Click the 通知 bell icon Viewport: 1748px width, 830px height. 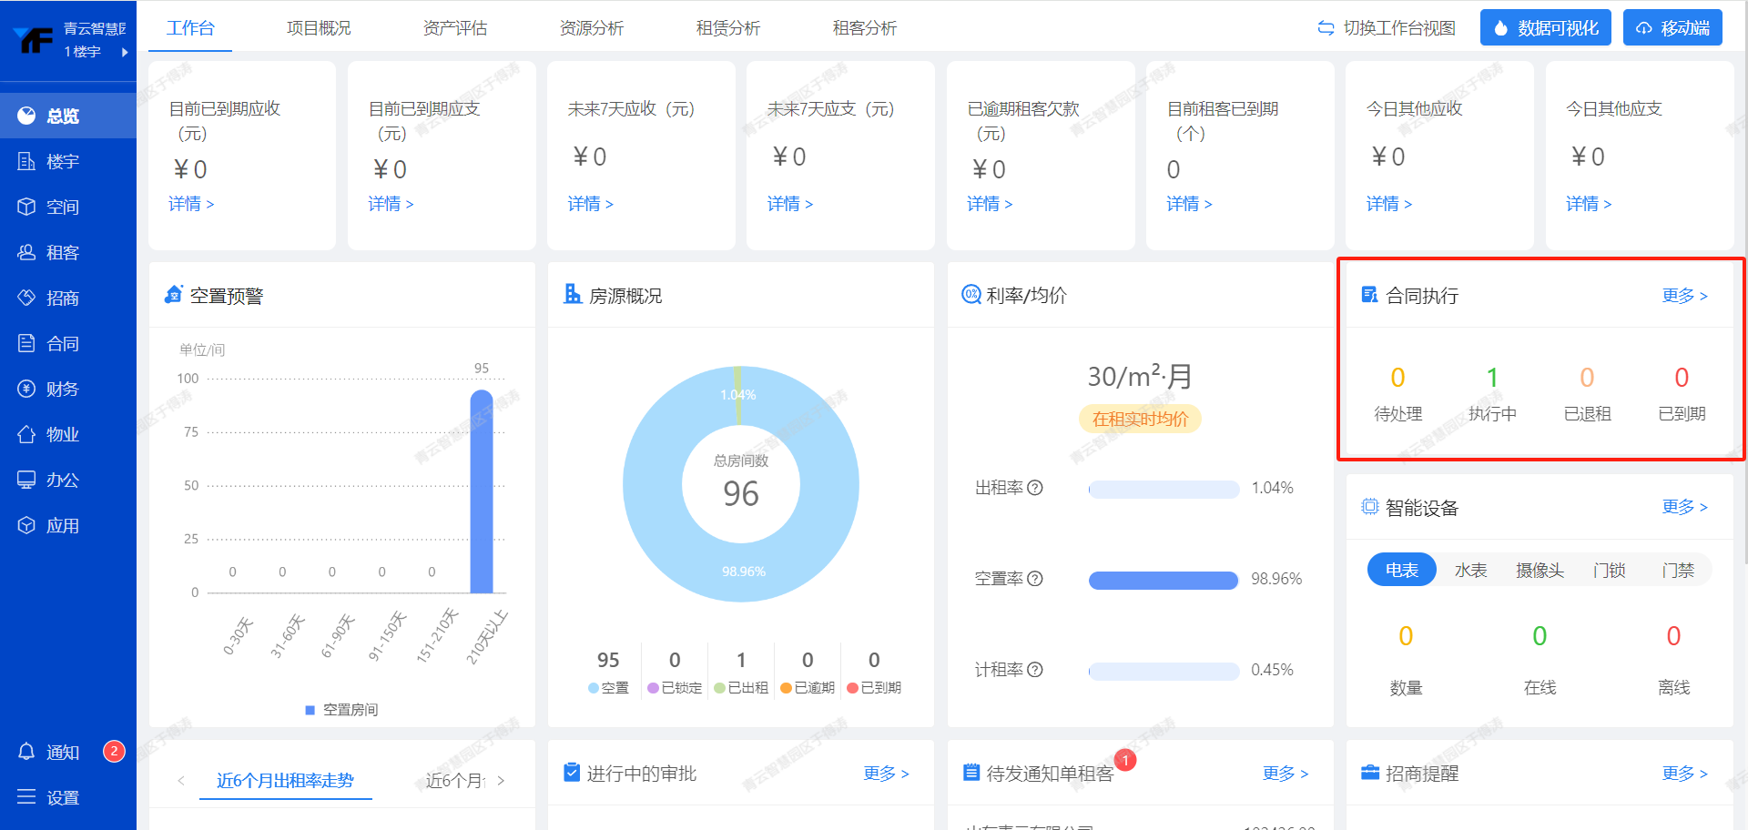coord(26,752)
